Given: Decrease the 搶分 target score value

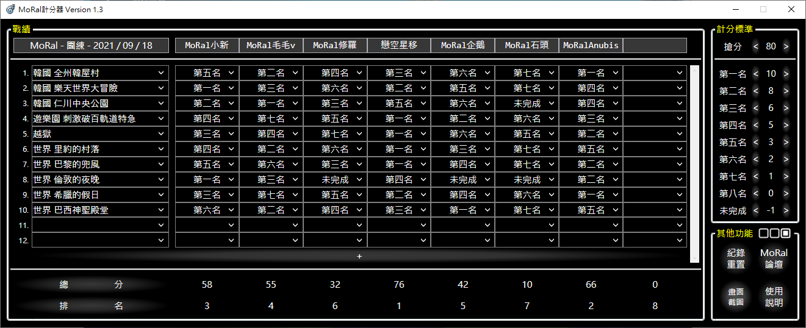Looking at the screenshot, I should coord(757,46).
